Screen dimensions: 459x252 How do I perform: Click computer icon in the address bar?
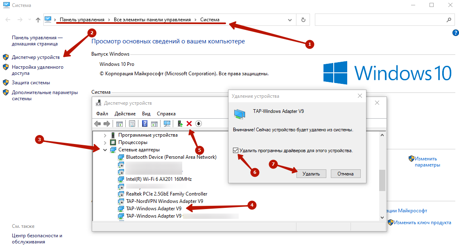(48, 20)
